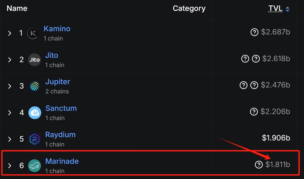Click the Raydium protocol logo icon
Screen dimensions: 304x179
[34, 139]
